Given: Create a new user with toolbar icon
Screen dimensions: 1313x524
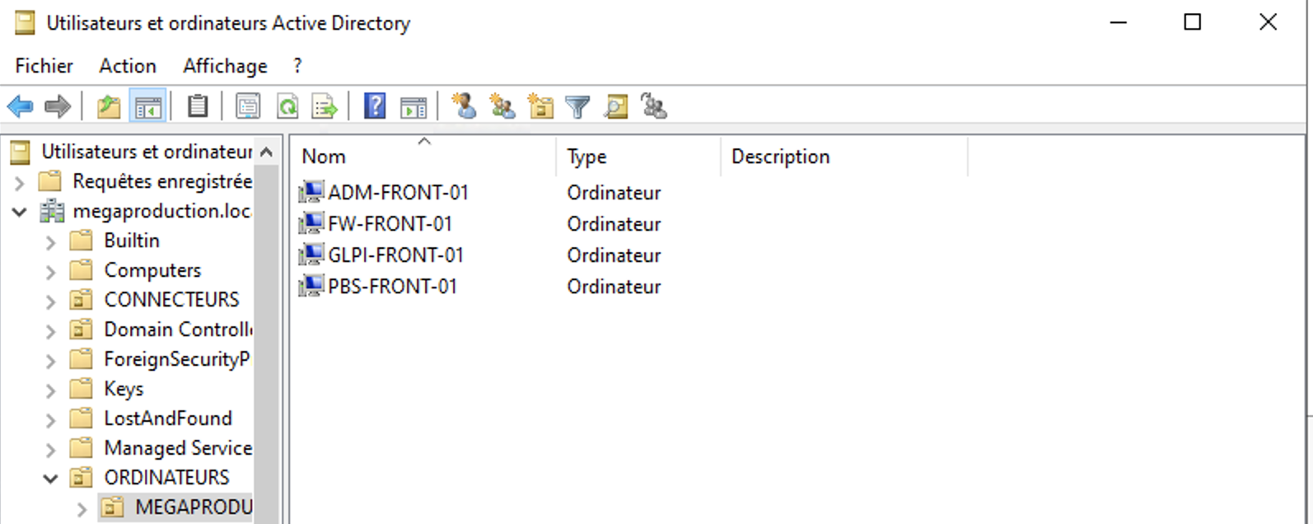Looking at the screenshot, I should click(x=465, y=106).
